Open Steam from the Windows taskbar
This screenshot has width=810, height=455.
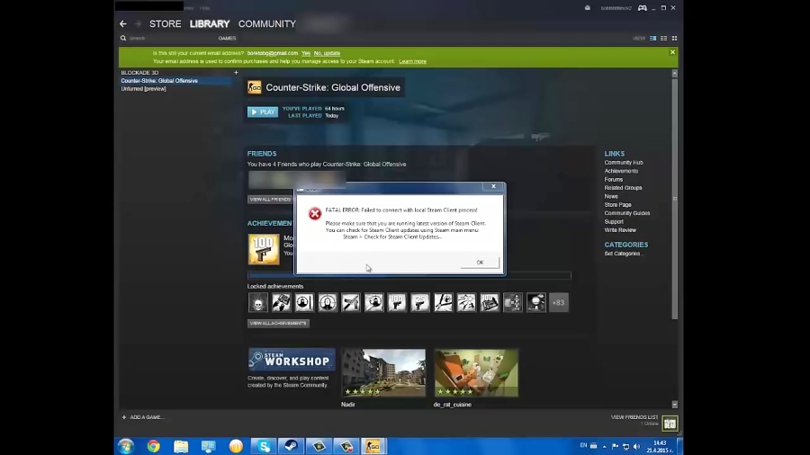[x=292, y=446]
